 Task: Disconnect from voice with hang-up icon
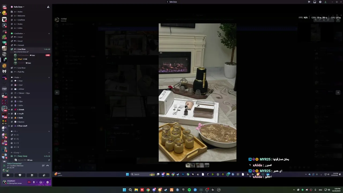point(47,165)
